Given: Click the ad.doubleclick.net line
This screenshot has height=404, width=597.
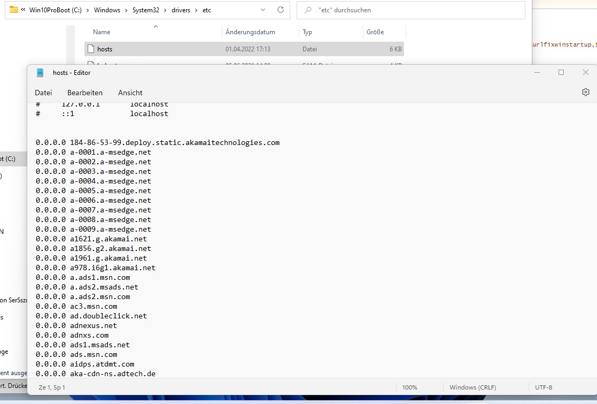Looking at the screenshot, I should click(91, 316).
